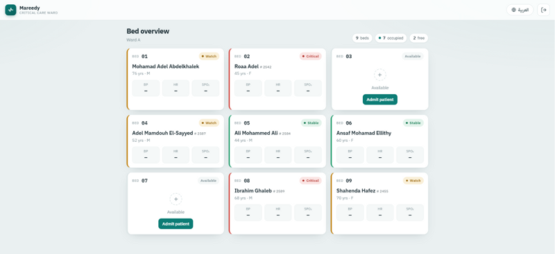Click the "60 yrs - F" age text

345,140
